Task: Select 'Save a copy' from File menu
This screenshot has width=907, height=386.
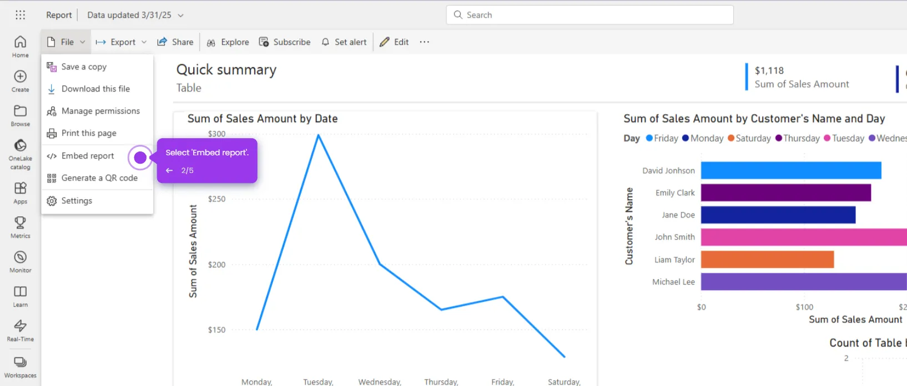Action: coord(97,67)
